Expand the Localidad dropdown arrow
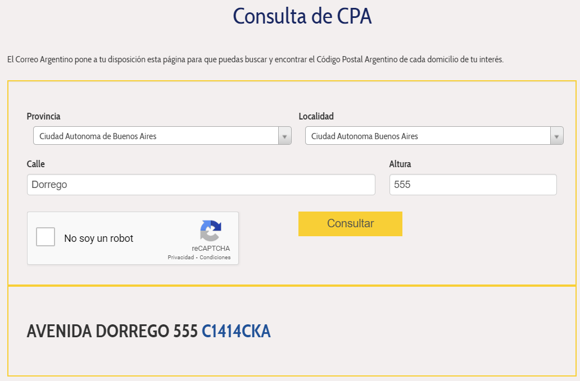The image size is (580, 381). pyautogui.click(x=557, y=136)
